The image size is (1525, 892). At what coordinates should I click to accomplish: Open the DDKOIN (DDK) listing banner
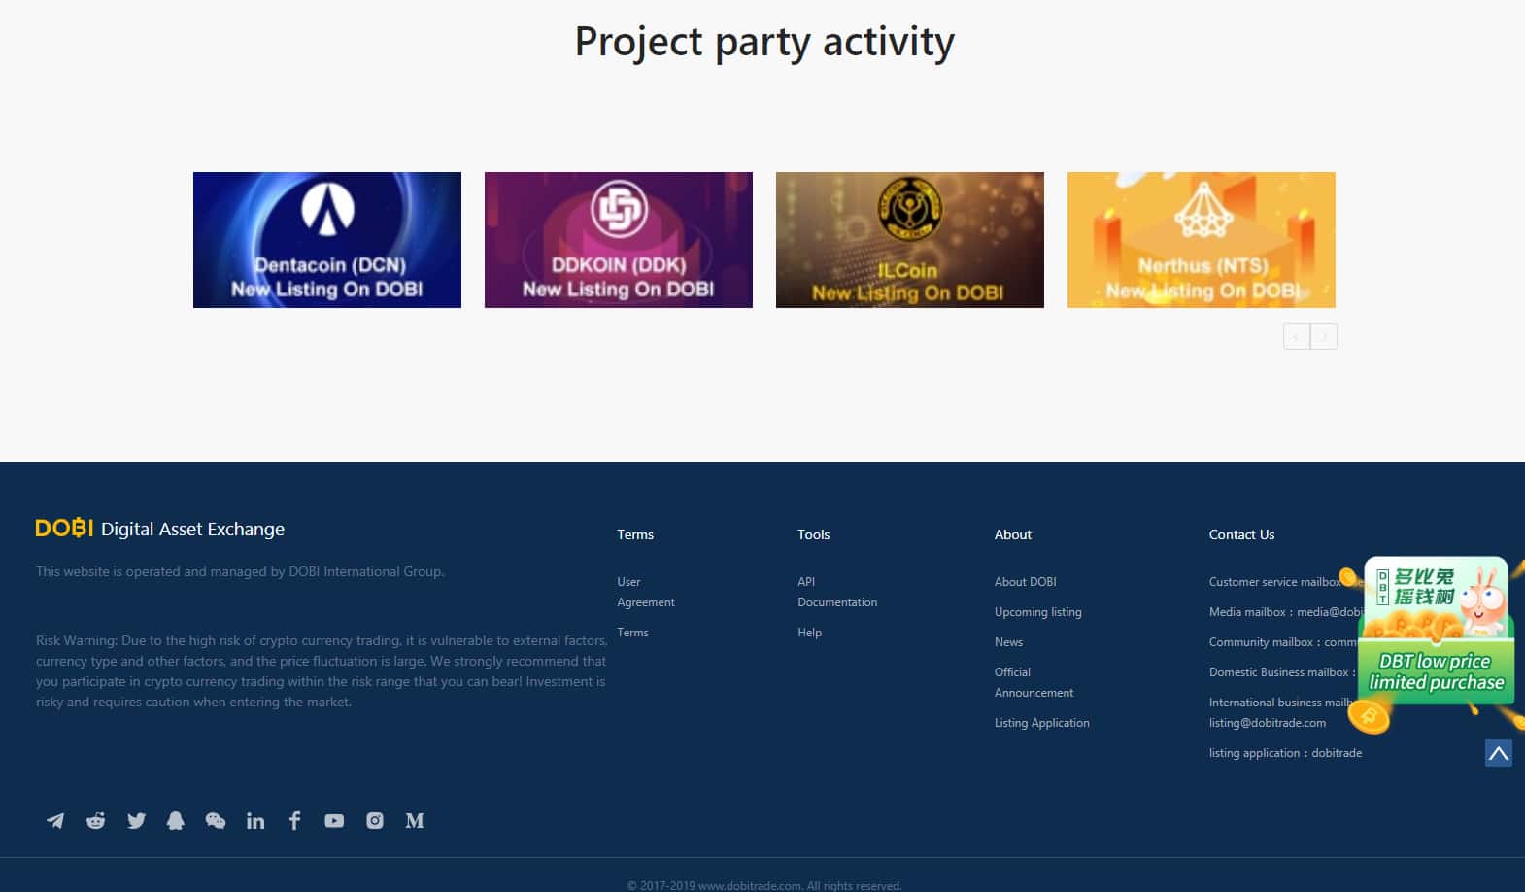[619, 240]
